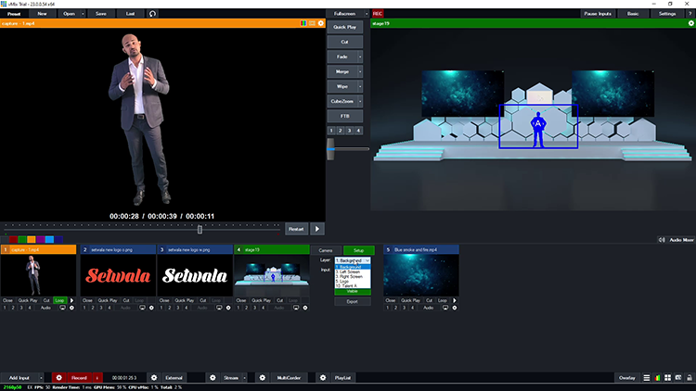Viewport: 696px width, 391px height.
Task: Toggle the Visible checkbox in layer setup
Action: click(x=352, y=291)
